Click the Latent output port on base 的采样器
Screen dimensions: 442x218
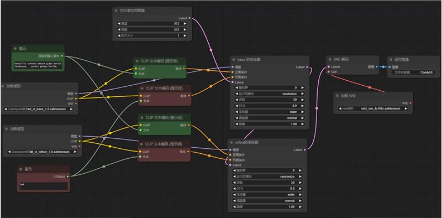[x=307, y=67]
